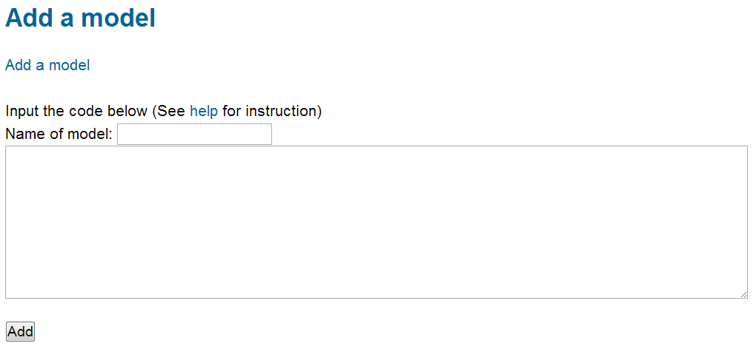Focus the 'Name of model' text field
The height and width of the screenshot is (346, 756).
(194, 135)
